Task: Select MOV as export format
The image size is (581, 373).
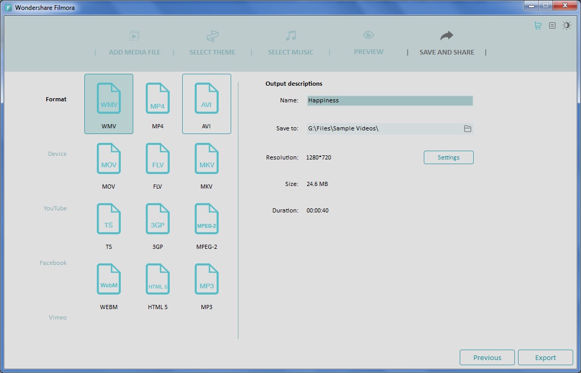Action: tap(108, 158)
